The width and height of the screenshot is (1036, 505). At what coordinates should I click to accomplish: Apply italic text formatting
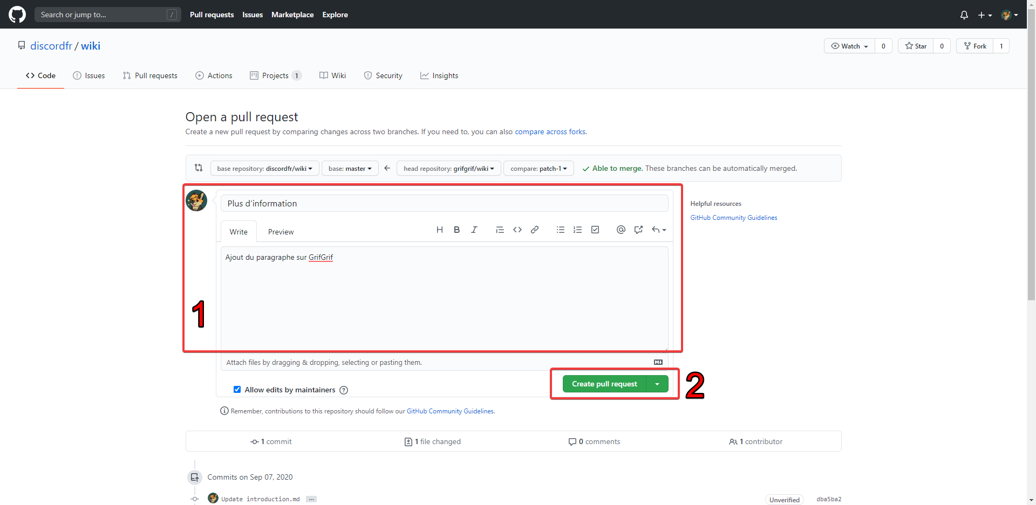click(474, 230)
